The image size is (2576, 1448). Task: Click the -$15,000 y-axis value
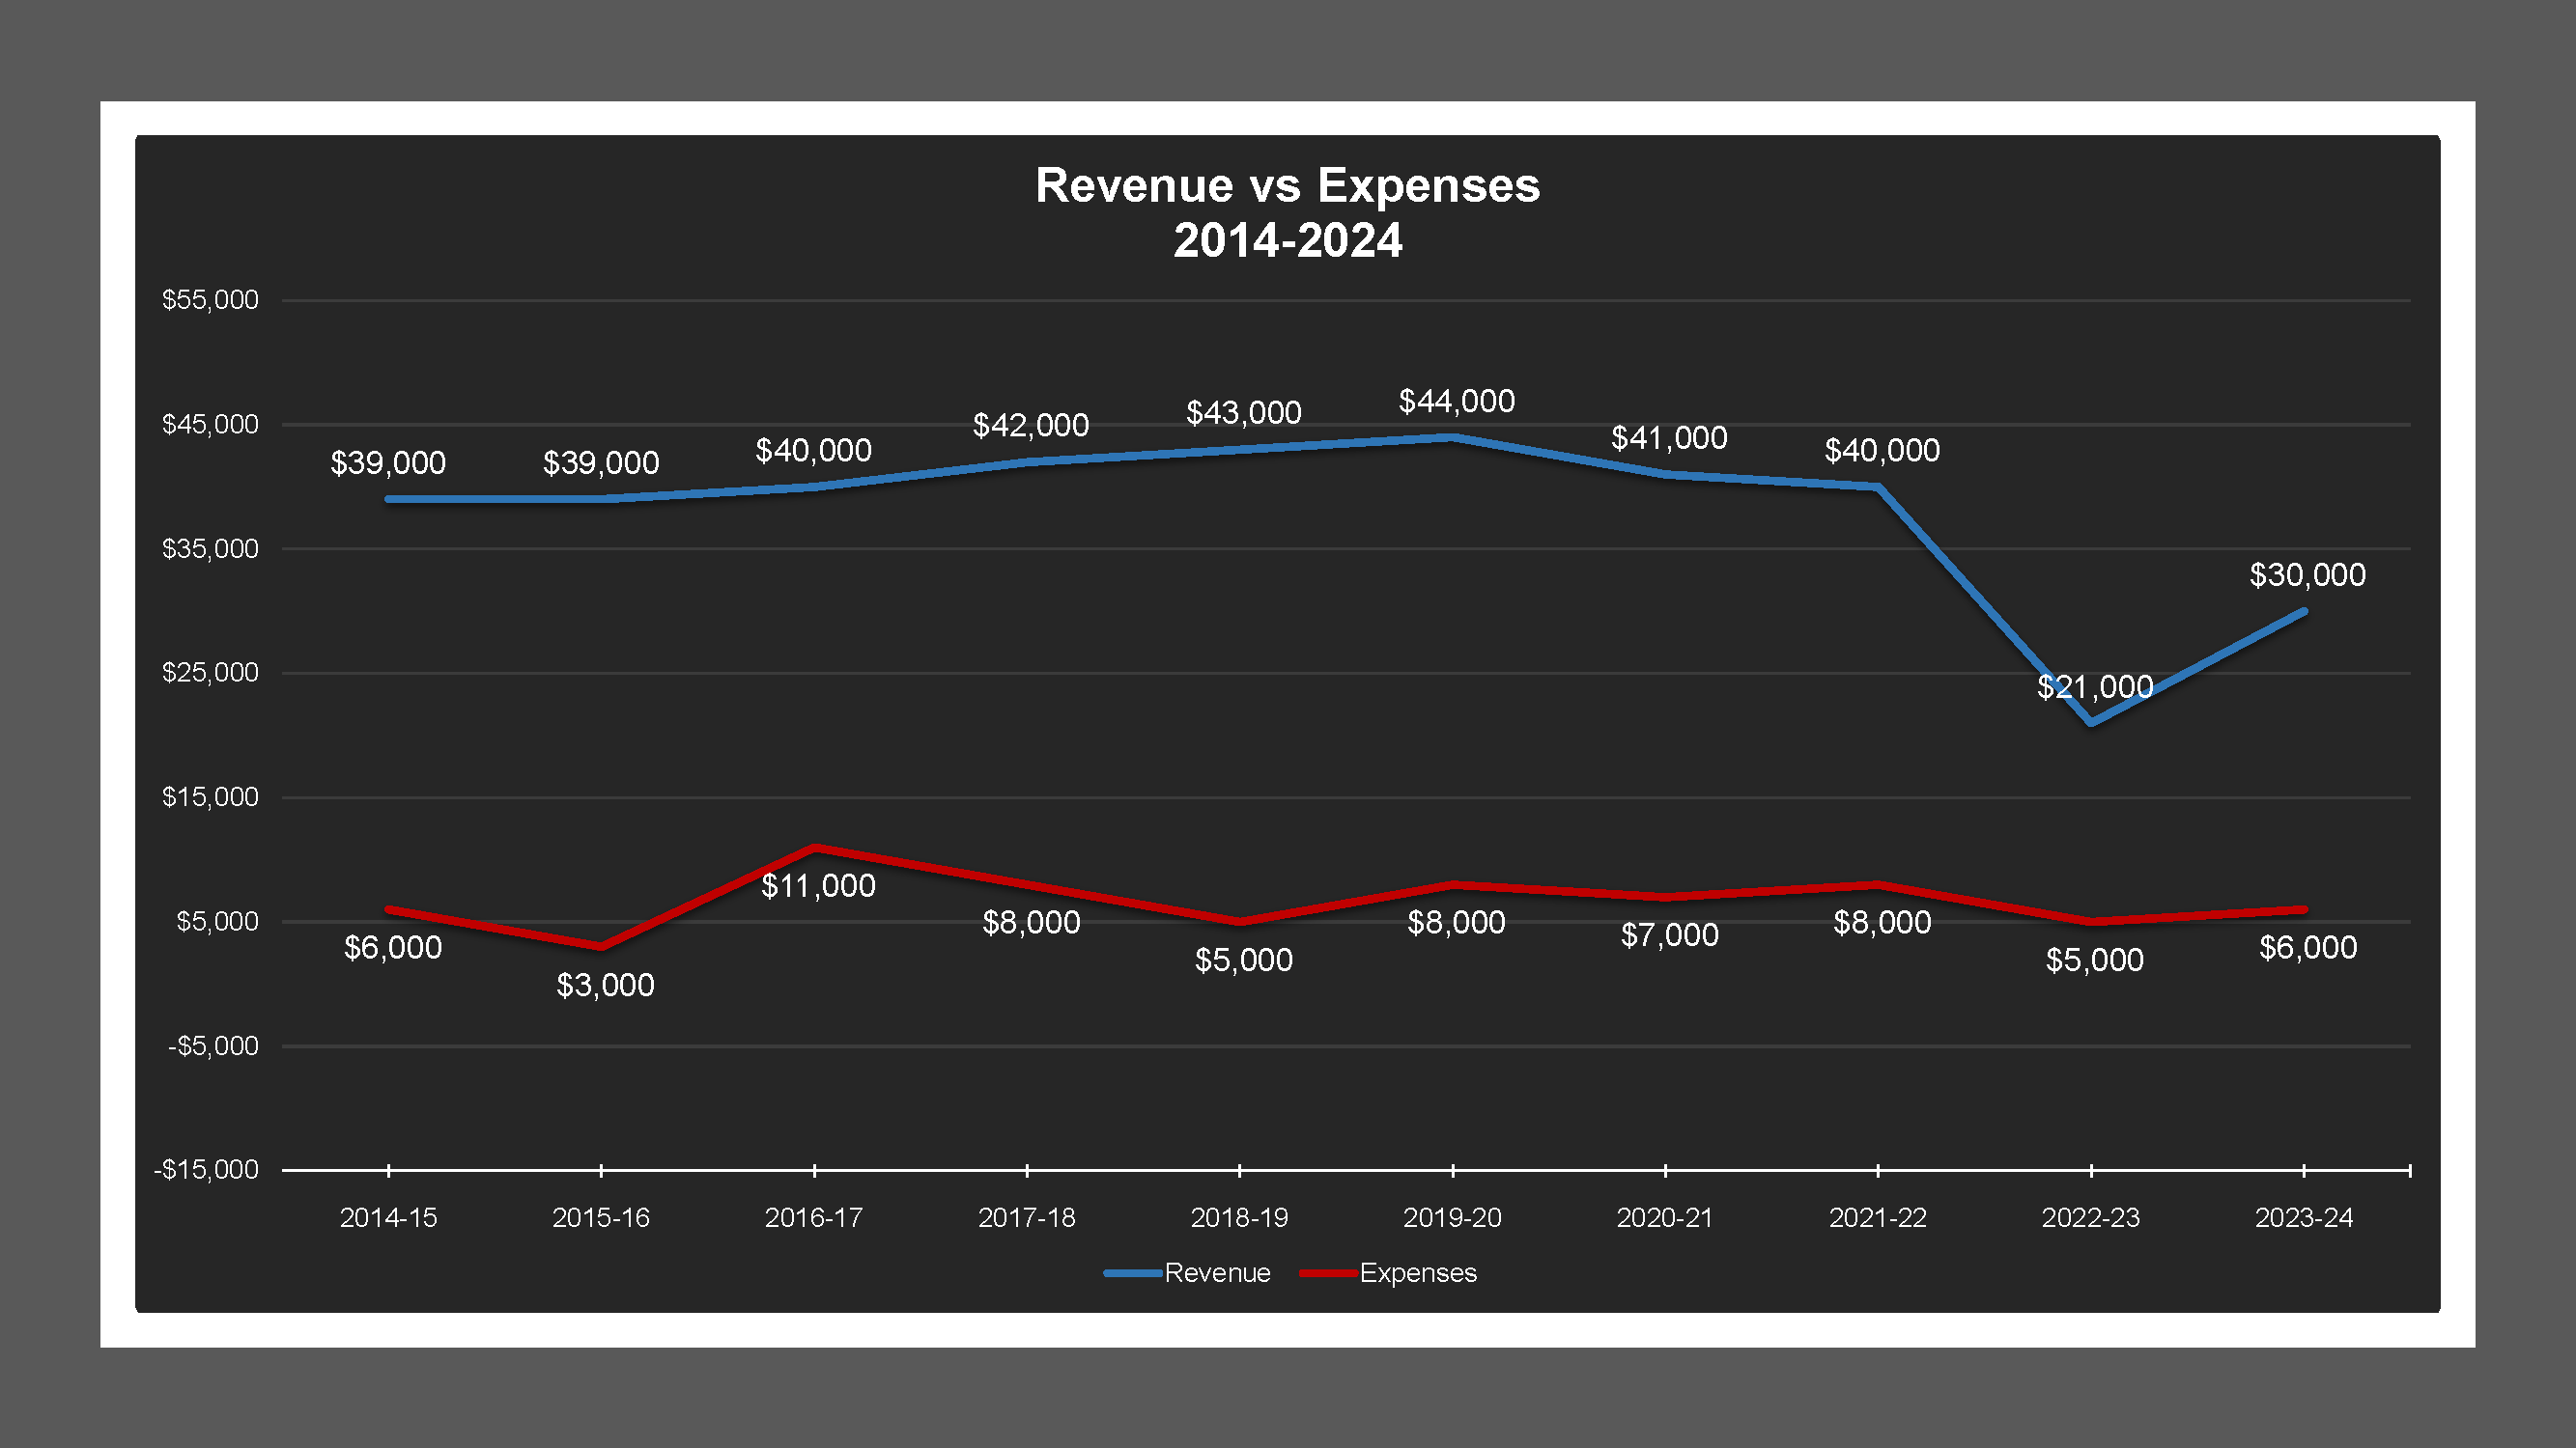(x=206, y=1170)
